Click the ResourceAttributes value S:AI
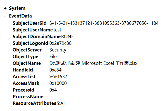165x111 pixels. tap(61, 103)
